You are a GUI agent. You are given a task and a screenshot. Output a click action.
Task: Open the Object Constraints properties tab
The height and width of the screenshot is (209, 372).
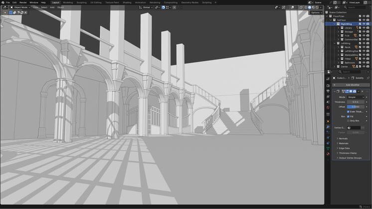tap(328, 143)
